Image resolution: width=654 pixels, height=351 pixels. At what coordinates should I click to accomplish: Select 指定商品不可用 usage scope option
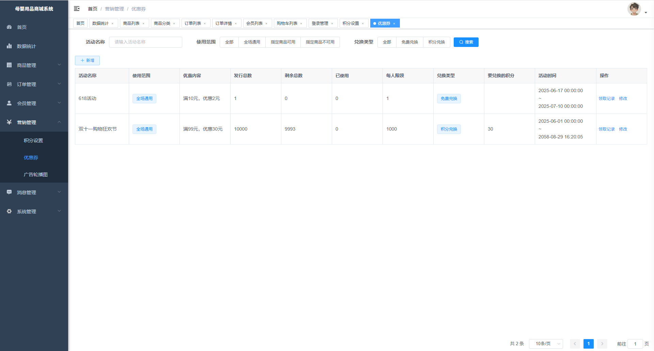(x=320, y=42)
